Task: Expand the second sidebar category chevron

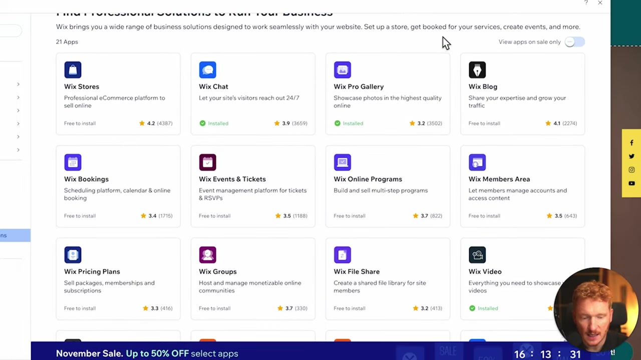Action: pyautogui.click(x=18, y=97)
